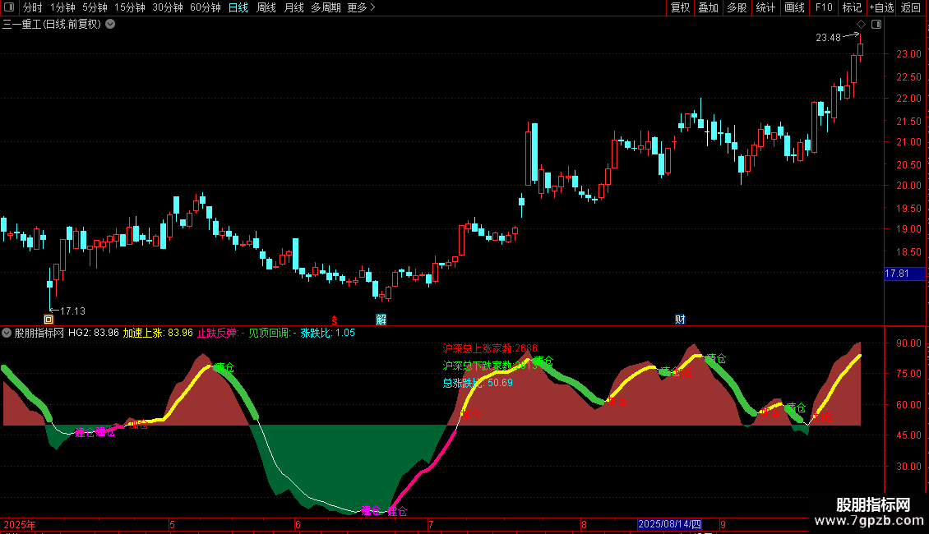Open the 画线 drawing tools

794,7
